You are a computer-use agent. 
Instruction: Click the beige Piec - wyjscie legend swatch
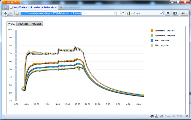pyautogui.click(x=152, y=45)
